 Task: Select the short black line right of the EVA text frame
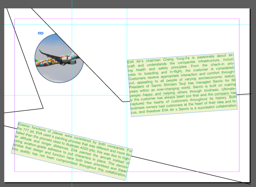coord(244,94)
